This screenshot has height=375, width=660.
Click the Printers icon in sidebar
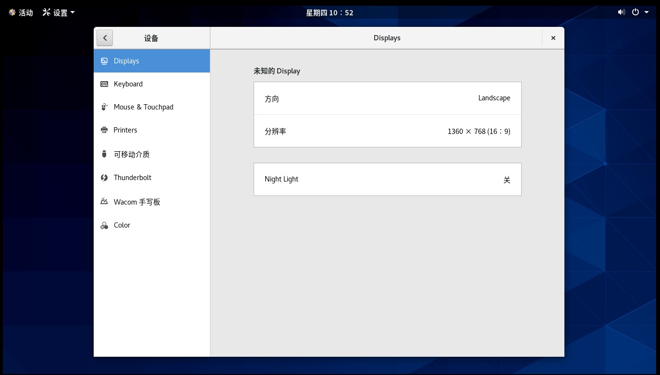104,130
